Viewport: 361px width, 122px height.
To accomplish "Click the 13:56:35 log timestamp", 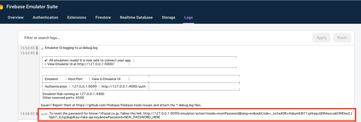I will click(27, 114).
